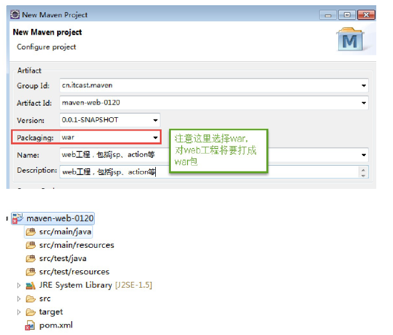This screenshot has height=335, width=393.
Task: Click the Name input field text
Action: 108,155
